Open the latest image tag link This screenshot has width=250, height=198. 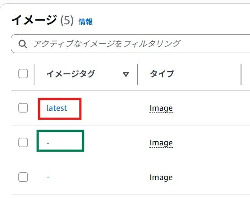(x=57, y=108)
